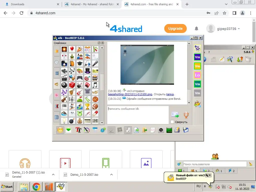Click the chat history scrollbar down arrow

coord(189,103)
